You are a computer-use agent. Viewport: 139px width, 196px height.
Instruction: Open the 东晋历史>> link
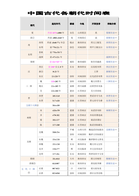pos(112,101)
